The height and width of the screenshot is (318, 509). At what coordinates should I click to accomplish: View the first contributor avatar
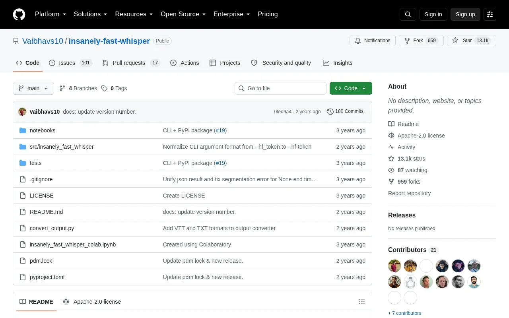tap(394, 266)
